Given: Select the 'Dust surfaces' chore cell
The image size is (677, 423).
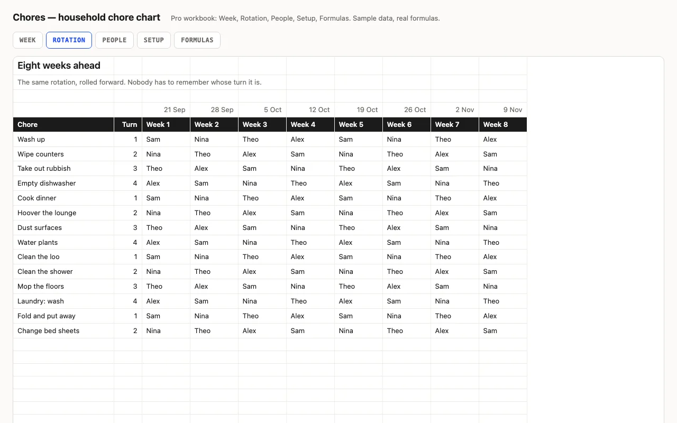Looking at the screenshot, I should point(63,228).
